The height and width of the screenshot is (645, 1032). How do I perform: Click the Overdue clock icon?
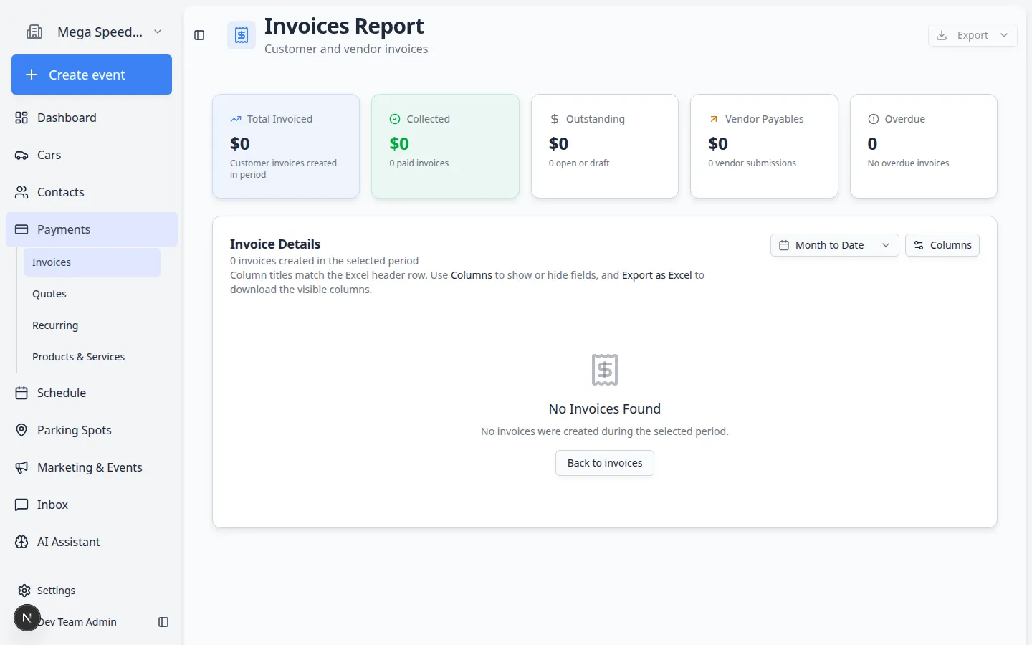pyautogui.click(x=874, y=119)
